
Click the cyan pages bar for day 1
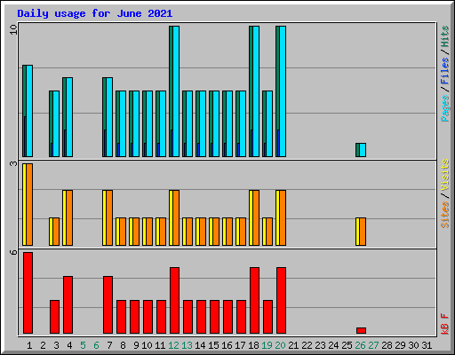pos(29,111)
